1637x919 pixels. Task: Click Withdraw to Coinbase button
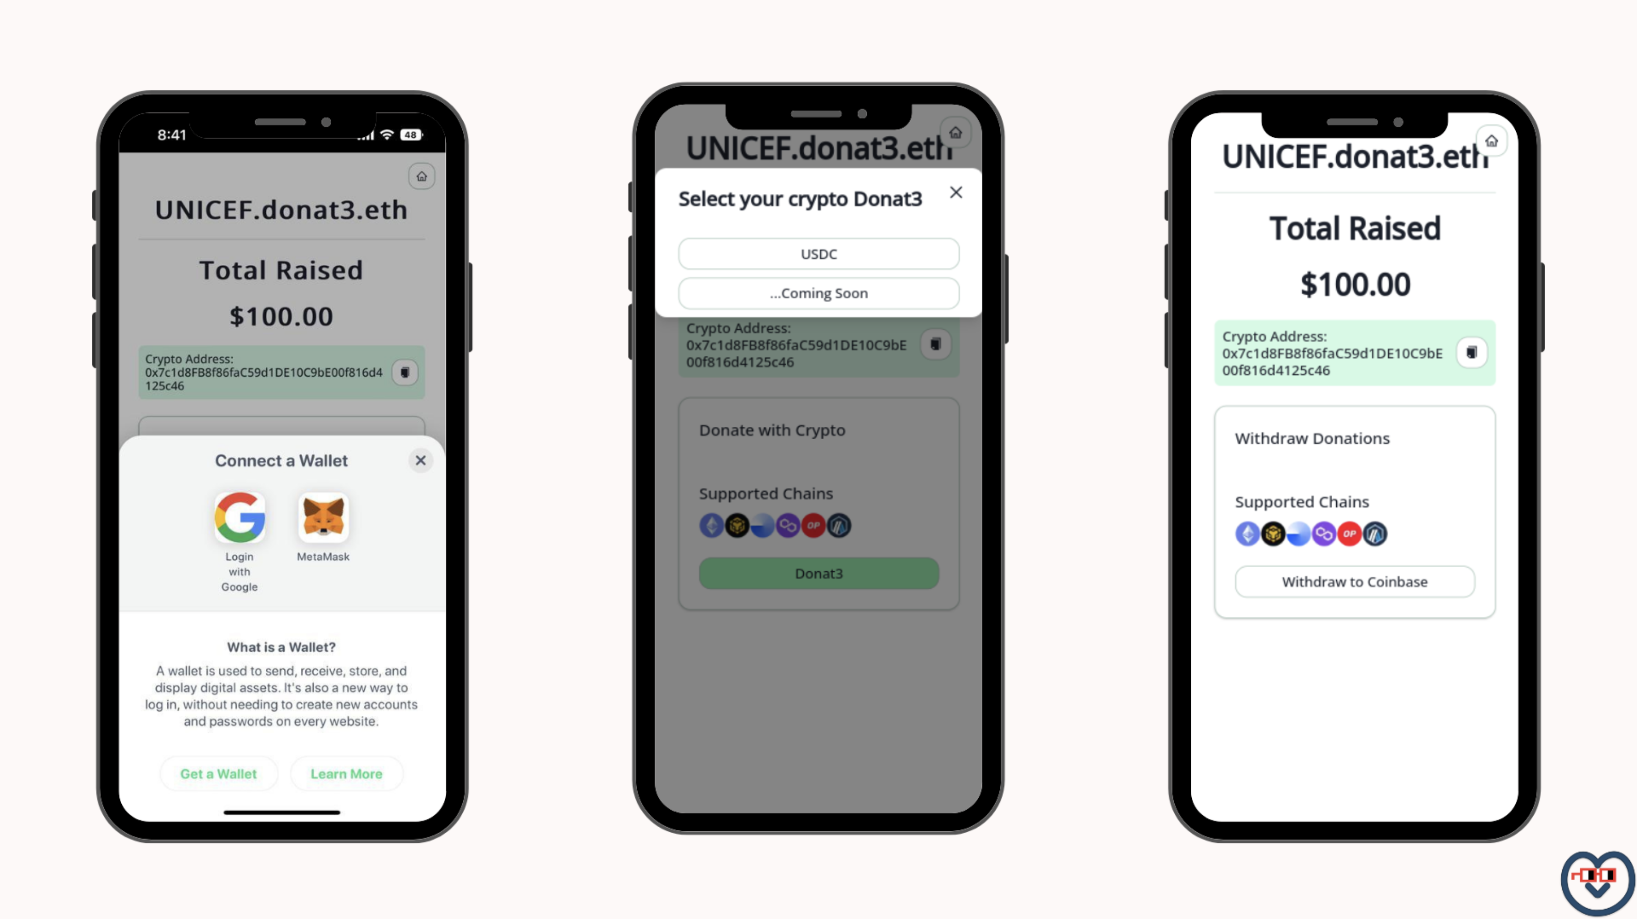coord(1354,582)
